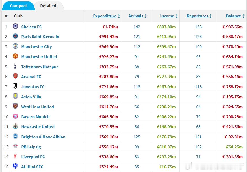Sort table by Arrivals column
This screenshot has height=172, width=247.
coord(135,16)
